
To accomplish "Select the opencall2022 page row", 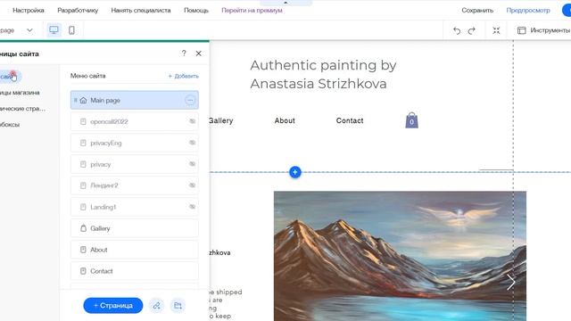I will click(135, 121).
